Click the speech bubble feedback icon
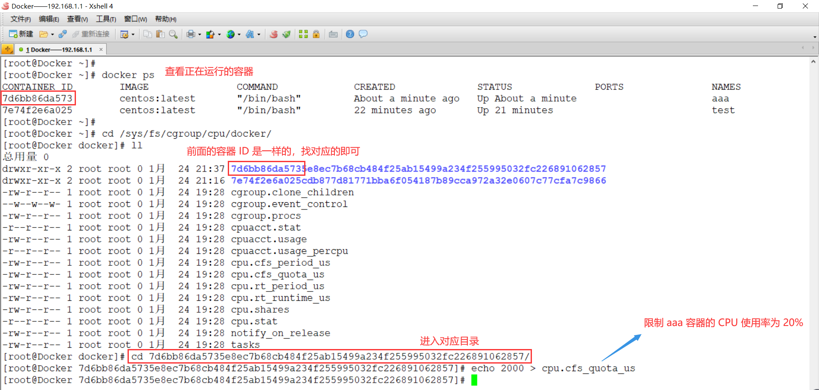The height and width of the screenshot is (390, 819). pos(363,34)
